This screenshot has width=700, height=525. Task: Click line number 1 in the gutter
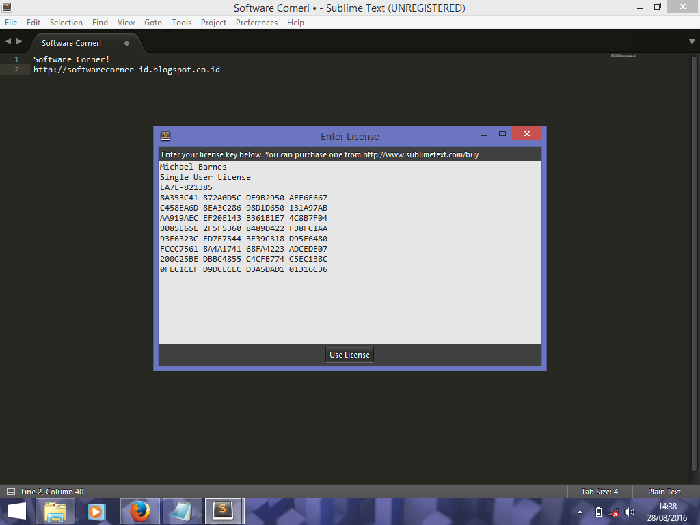coord(16,59)
